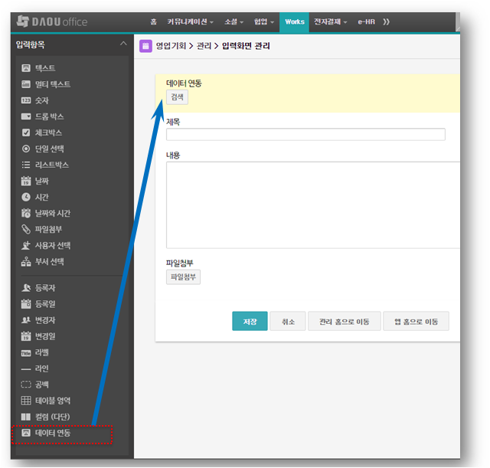Select the 리스트박스 field icon
The height and width of the screenshot is (468, 490).
click(26, 165)
